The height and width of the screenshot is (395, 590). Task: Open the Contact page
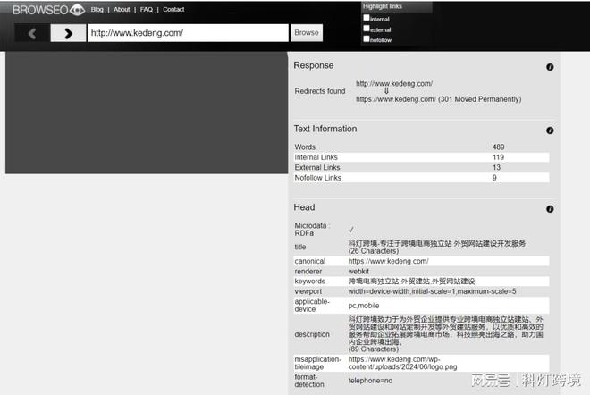coord(173,10)
